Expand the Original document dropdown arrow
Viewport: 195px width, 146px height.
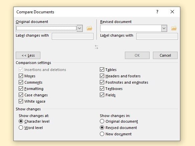tap(79, 28)
